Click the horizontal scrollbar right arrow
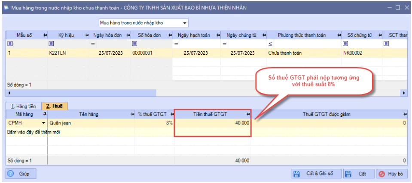This screenshot has width=412, height=183. 404,93
